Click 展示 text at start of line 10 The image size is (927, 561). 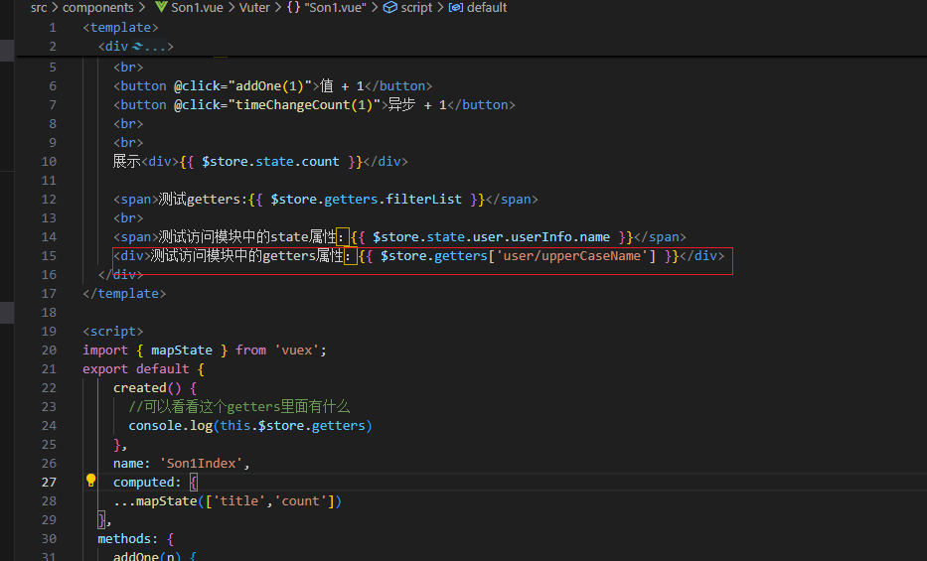[126, 161]
